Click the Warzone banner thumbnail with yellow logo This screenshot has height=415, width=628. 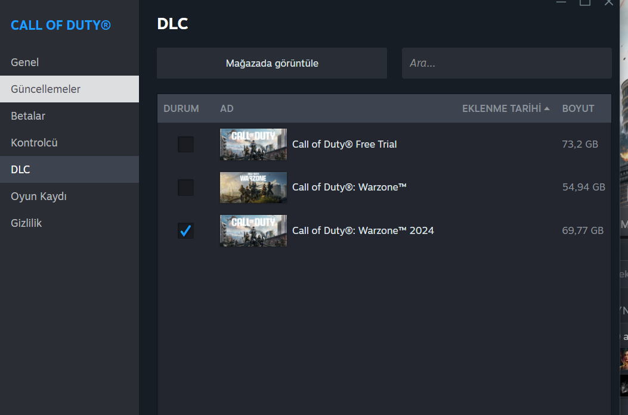(x=253, y=188)
